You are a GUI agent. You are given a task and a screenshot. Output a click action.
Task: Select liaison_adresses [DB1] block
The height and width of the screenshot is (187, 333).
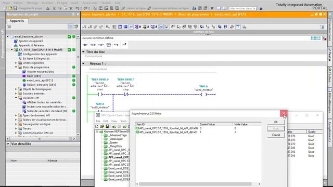click(x=42, y=85)
